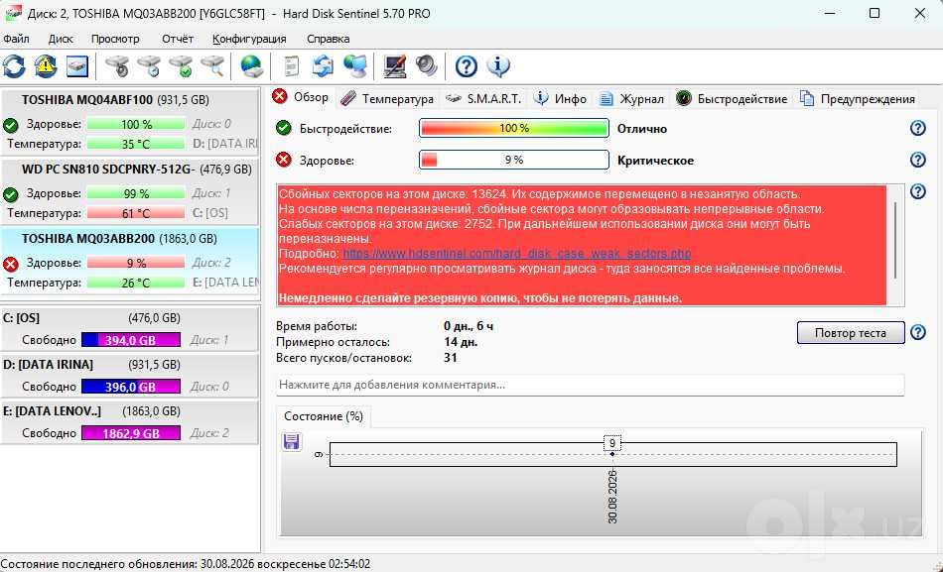This screenshot has width=943, height=572.
Task: Click the 100 % Быстродействие performance bar
Action: tap(514, 129)
